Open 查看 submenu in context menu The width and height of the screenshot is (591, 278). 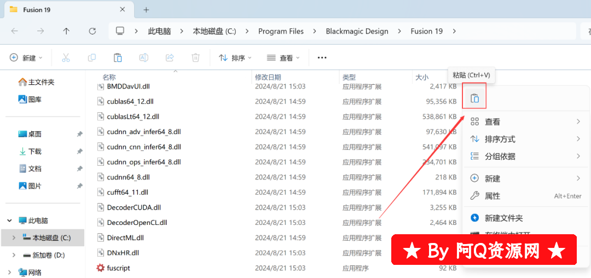526,121
